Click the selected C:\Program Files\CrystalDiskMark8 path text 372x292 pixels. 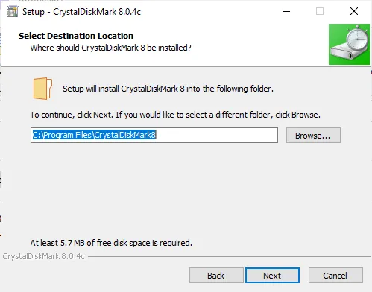[94, 135]
